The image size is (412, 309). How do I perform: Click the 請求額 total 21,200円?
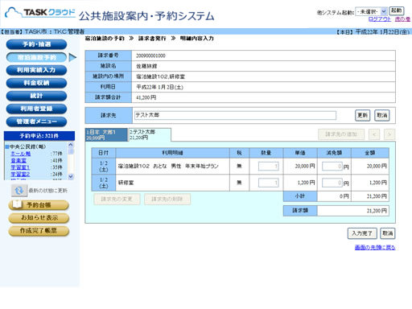[377, 211]
